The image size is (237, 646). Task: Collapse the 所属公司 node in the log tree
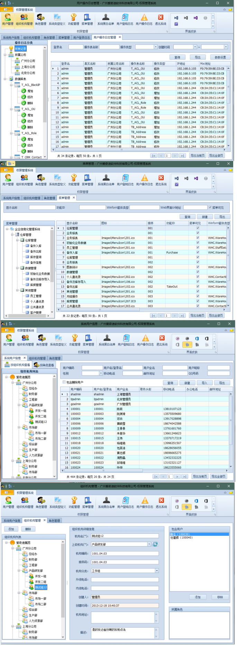pos(5,55)
